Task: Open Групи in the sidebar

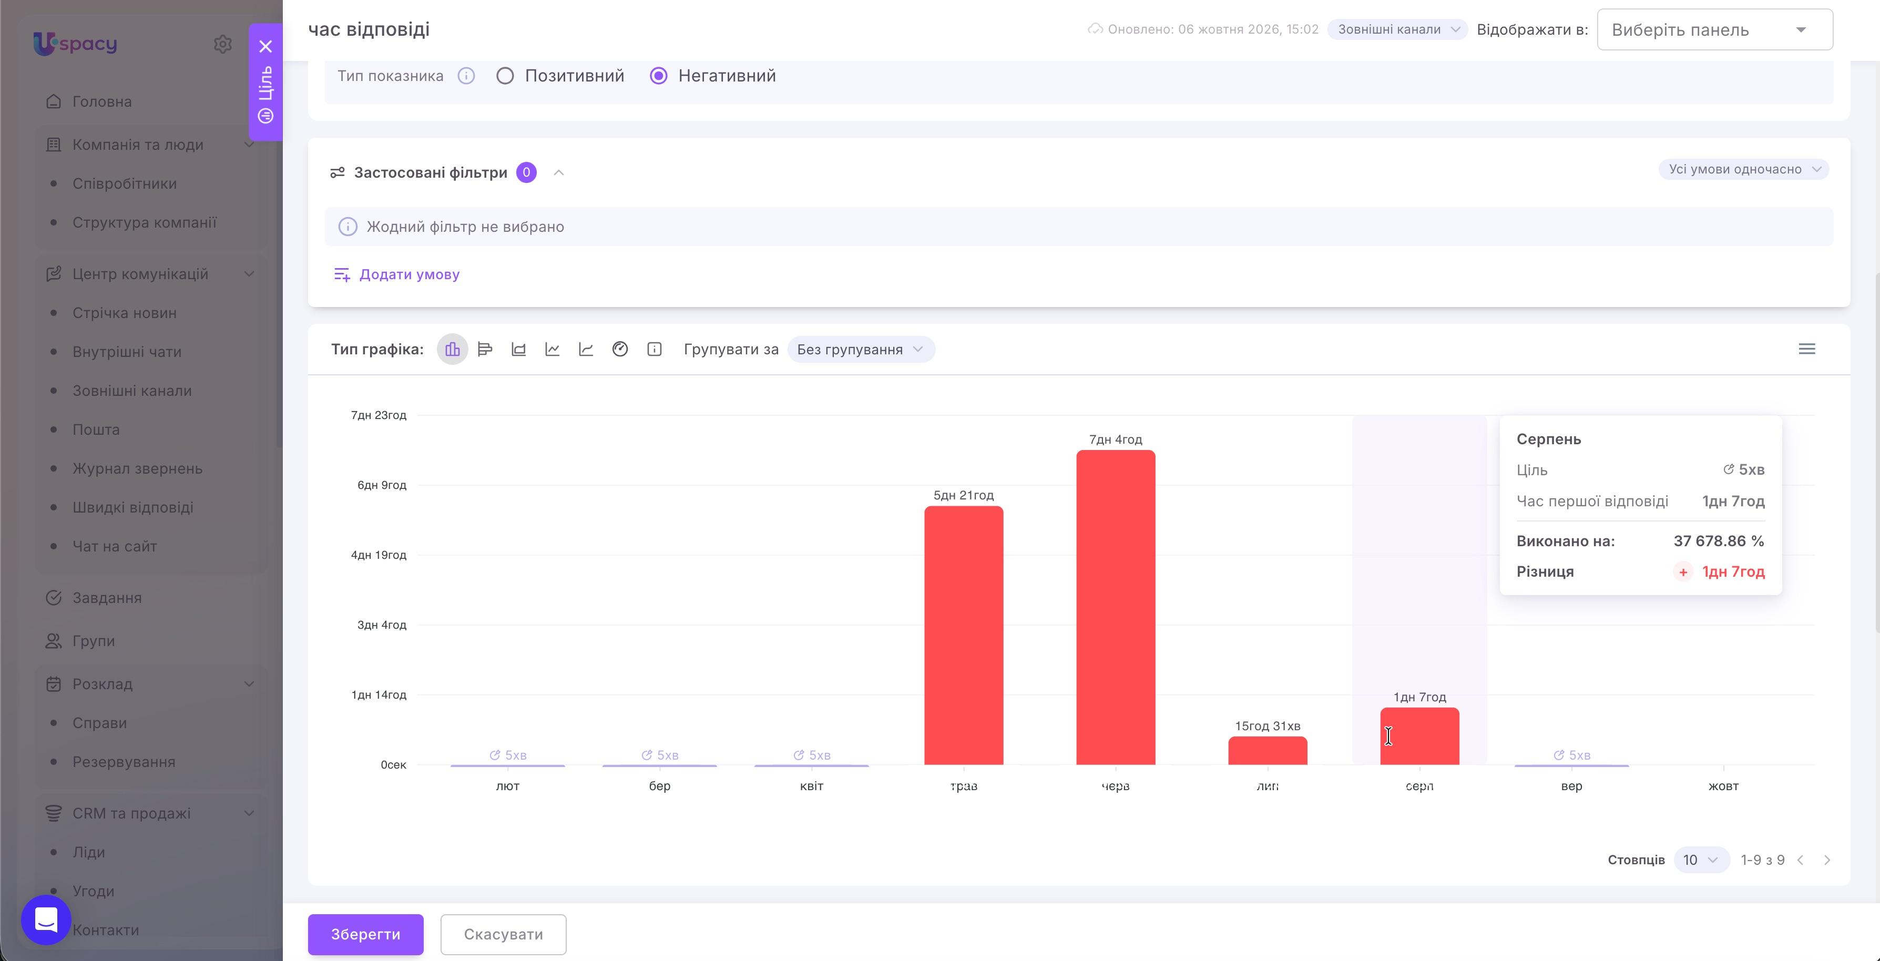Action: click(94, 641)
